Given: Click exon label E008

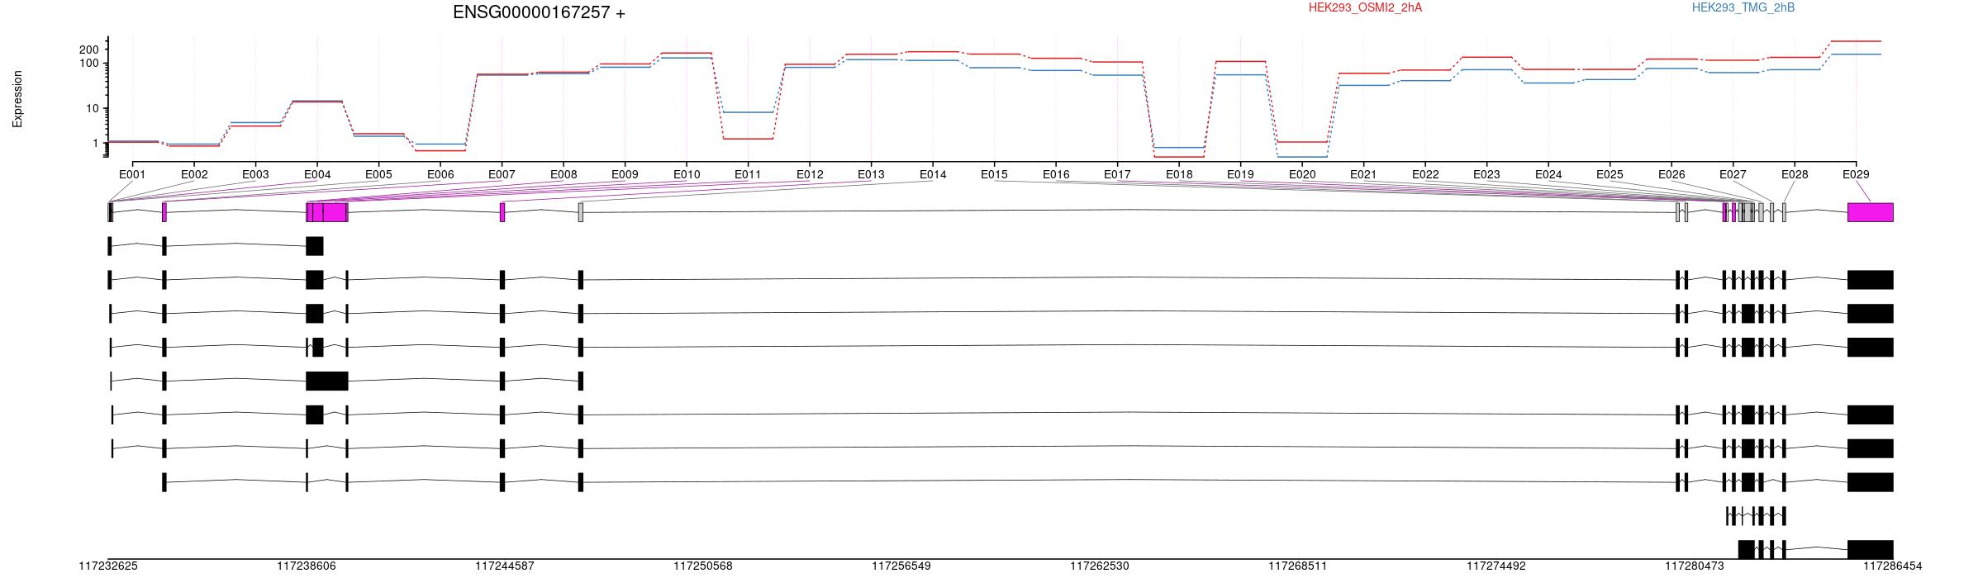Looking at the screenshot, I should pos(564,174).
